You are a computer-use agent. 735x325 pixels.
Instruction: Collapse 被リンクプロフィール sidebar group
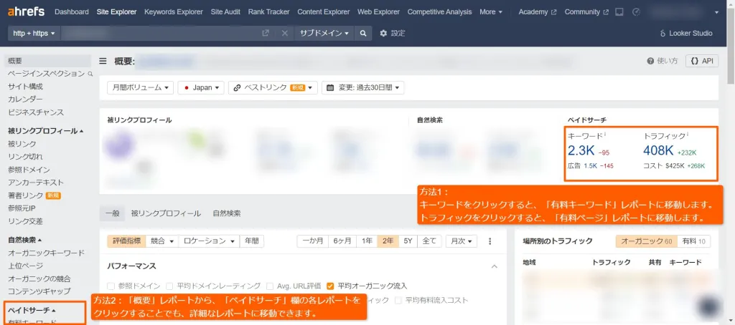click(x=45, y=131)
